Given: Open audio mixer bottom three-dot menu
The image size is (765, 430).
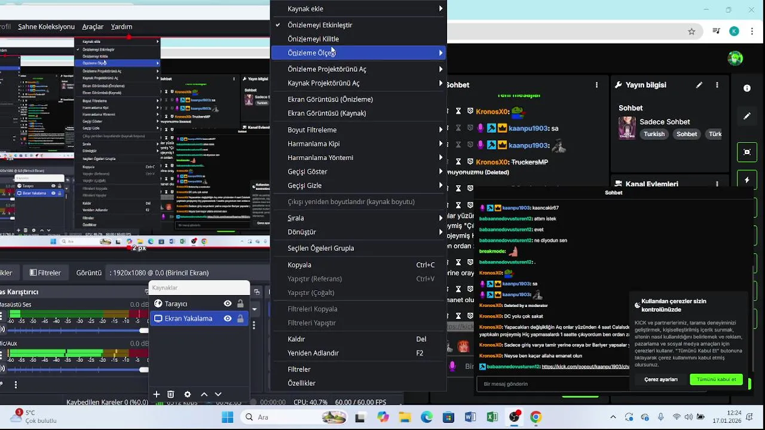Looking at the screenshot, I should 16,385.
